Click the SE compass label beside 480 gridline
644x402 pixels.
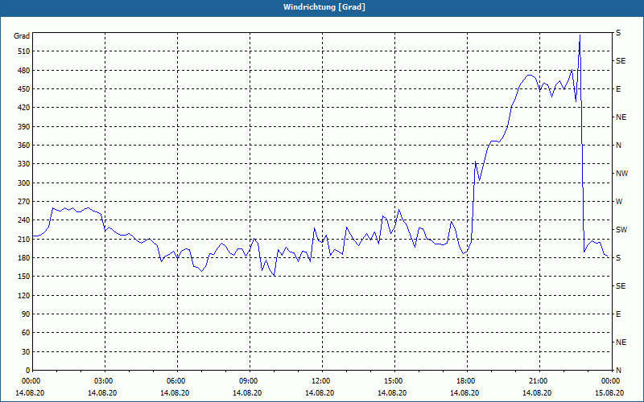(621, 61)
